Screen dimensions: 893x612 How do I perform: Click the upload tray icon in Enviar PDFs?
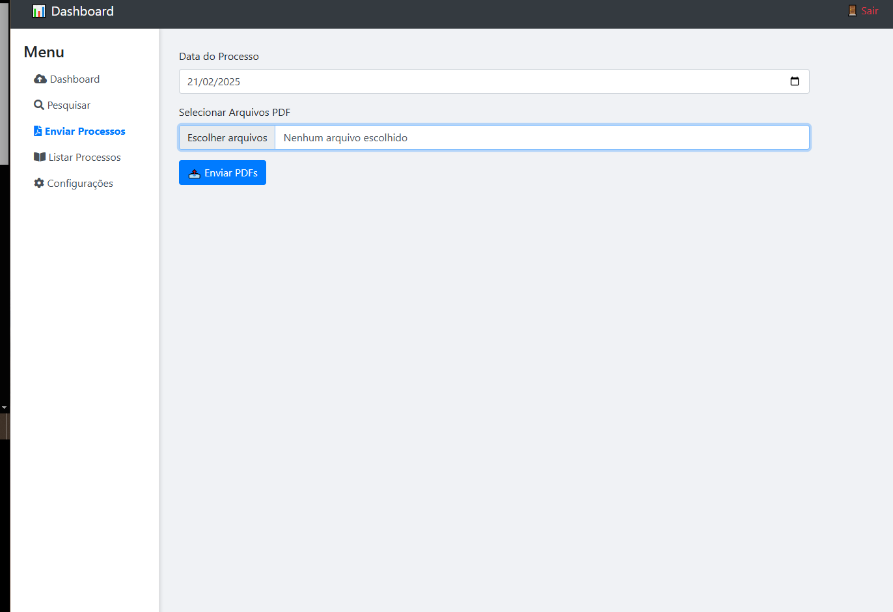tap(194, 173)
